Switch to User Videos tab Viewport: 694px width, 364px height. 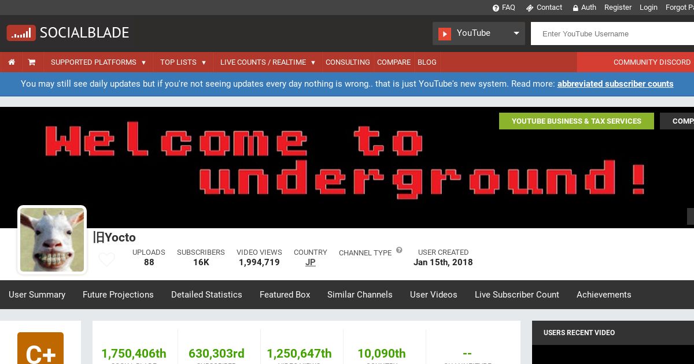point(434,295)
